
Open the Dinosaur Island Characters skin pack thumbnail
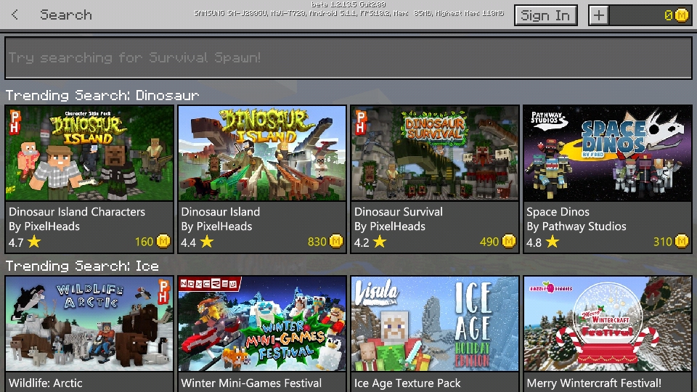[x=89, y=153]
